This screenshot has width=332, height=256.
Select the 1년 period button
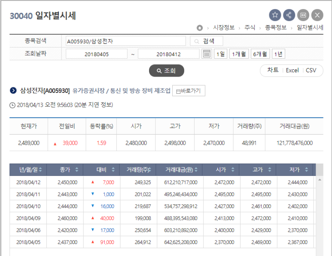coord(278,54)
